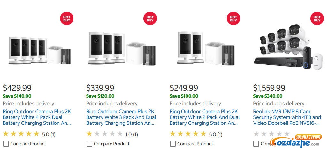Enable Compare Product checkbox for Reolink NVR
This screenshot has width=329, height=152.
(256, 144)
